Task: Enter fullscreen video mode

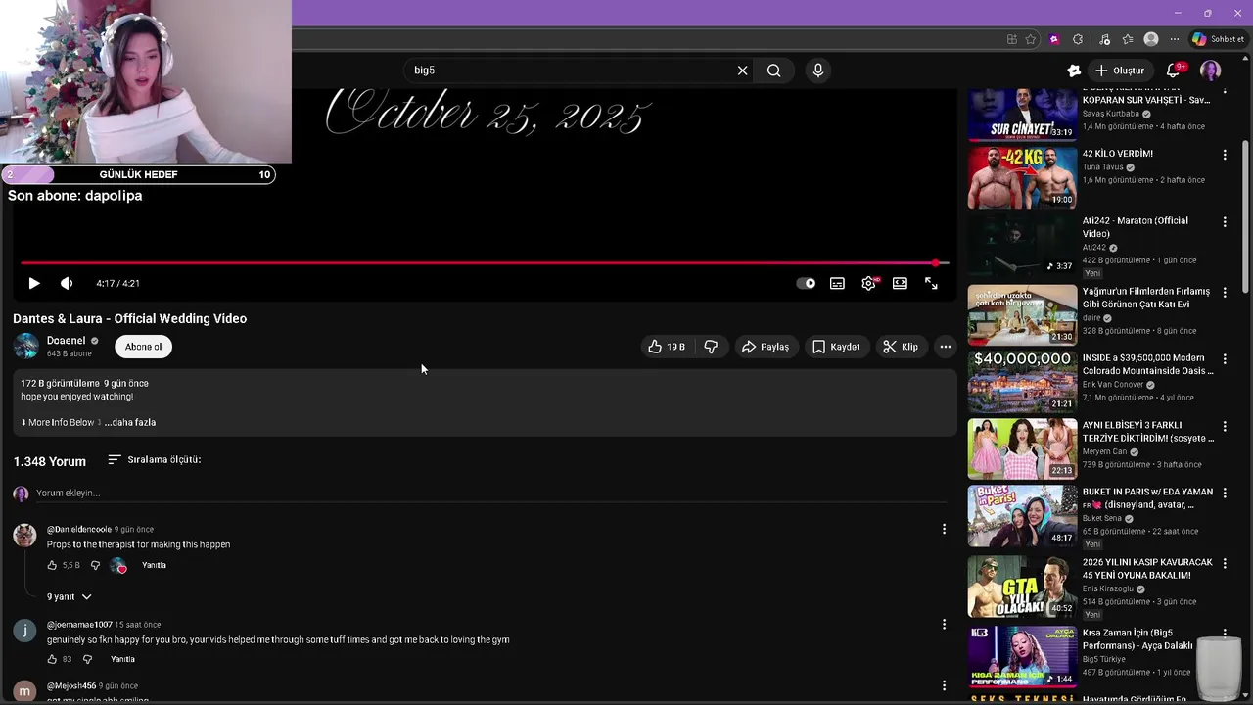Action: pyautogui.click(x=931, y=283)
